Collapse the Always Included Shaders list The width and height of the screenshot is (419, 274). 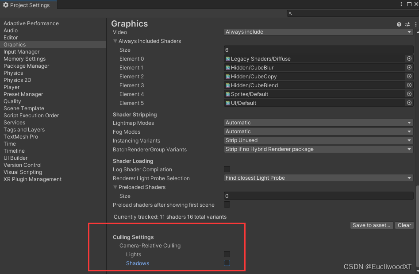point(115,41)
